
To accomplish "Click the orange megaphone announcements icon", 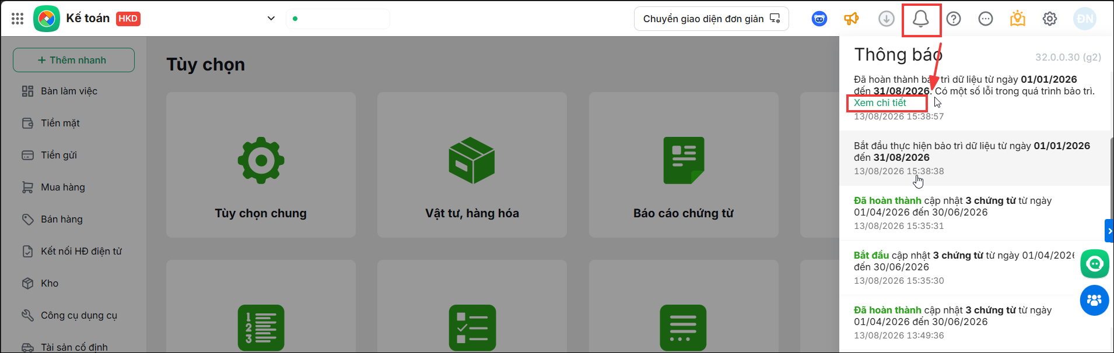I will pyautogui.click(x=852, y=19).
